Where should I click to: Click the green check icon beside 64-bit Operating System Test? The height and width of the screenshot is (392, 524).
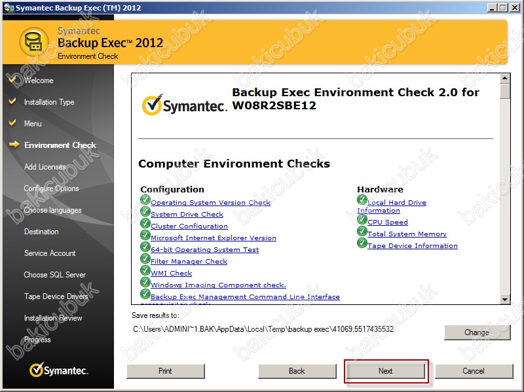(145, 247)
